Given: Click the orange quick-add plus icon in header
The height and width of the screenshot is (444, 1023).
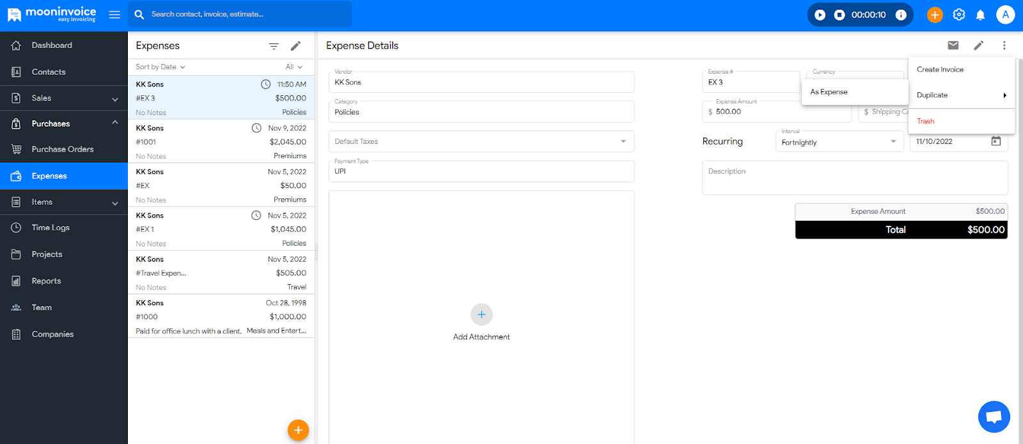Looking at the screenshot, I should click(x=935, y=15).
